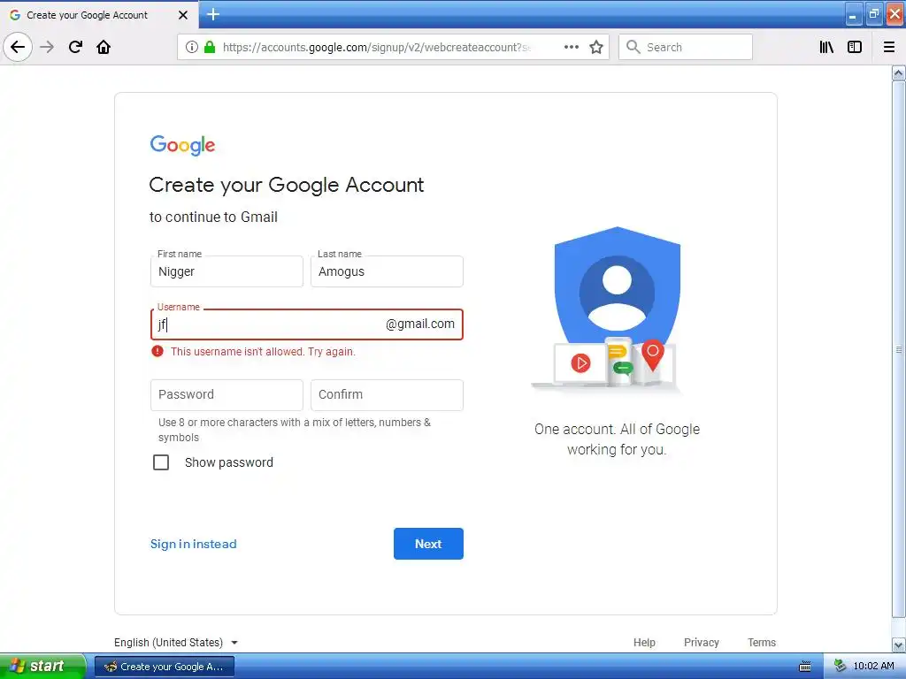Screen dimensions: 906x679
Task: Click the keyboard icon in the system tray
Action: click(x=805, y=667)
